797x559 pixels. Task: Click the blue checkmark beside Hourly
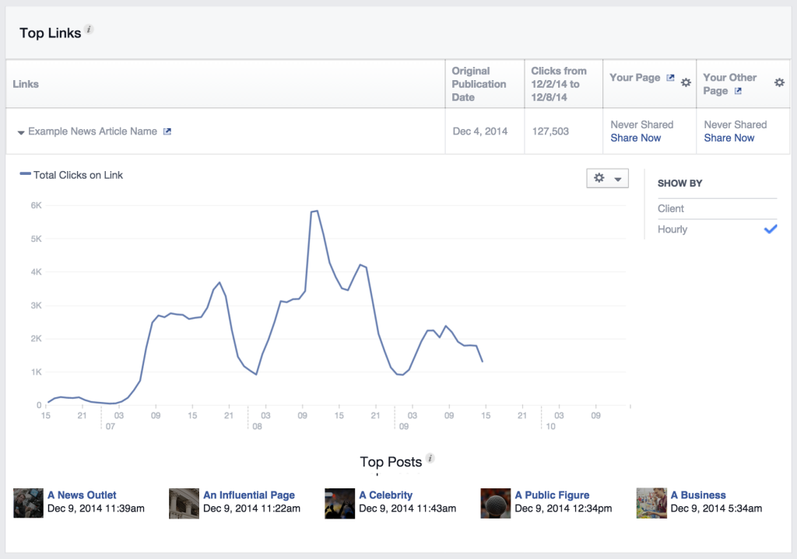(x=771, y=229)
